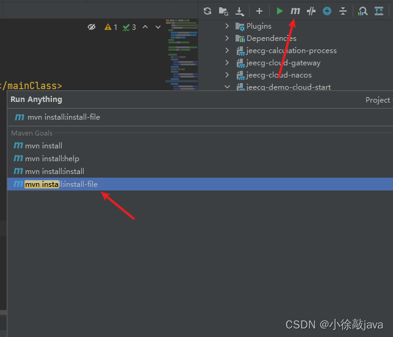
Task: Generate sources and update folders icon
Action: pos(223,11)
